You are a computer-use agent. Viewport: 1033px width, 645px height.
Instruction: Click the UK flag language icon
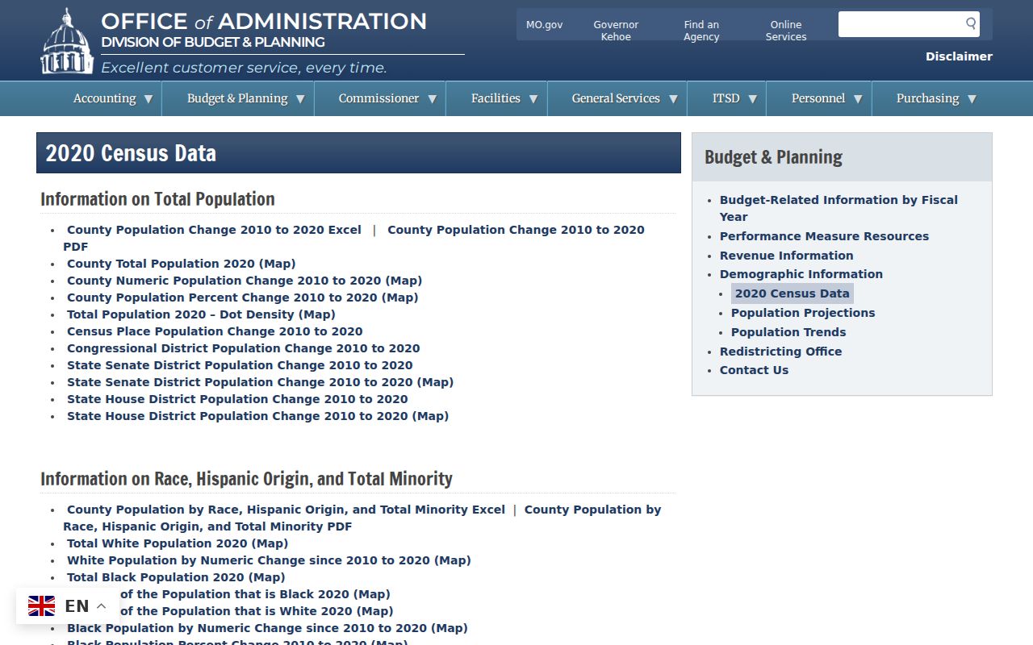pyautogui.click(x=41, y=606)
